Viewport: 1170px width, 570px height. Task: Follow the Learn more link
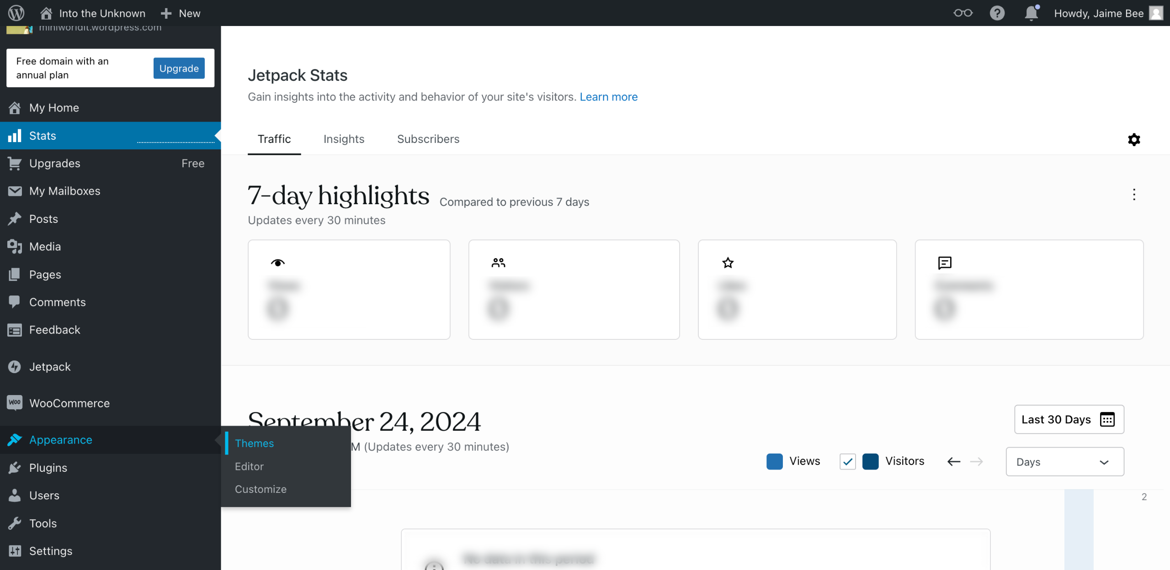click(x=608, y=97)
